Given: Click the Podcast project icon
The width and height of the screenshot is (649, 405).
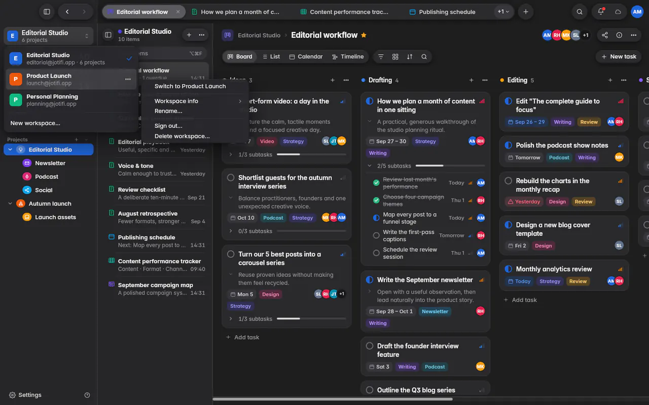Looking at the screenshot, I should (27, 177).
